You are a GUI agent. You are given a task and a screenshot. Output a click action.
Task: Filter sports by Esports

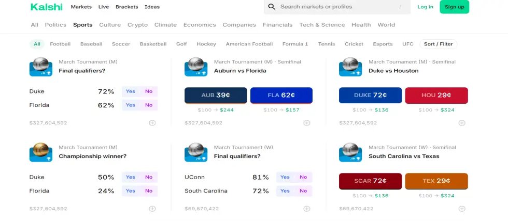pos(383,44)
